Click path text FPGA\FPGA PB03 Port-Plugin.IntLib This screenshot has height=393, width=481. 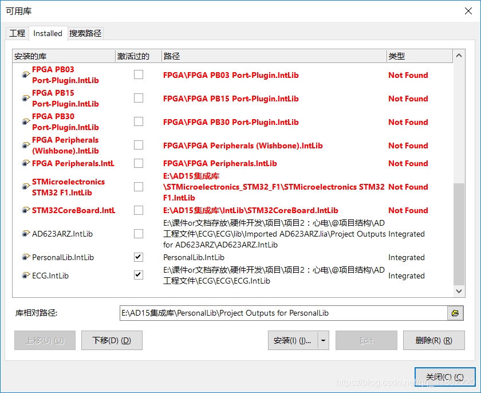pyautogui.click(x=231, y=75)
